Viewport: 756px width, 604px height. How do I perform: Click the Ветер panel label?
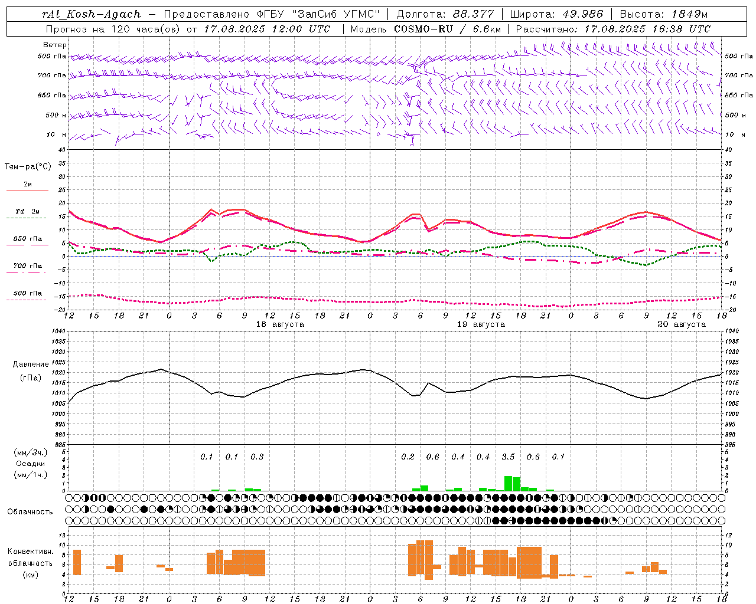click(x=55, y=45)
